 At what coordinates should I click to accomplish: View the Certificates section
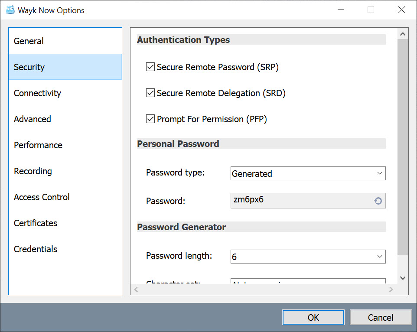click(65, 223)
